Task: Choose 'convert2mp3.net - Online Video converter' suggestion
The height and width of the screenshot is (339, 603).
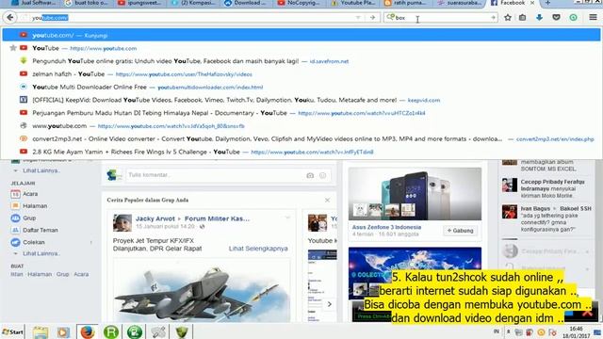Action: (301, 138)
